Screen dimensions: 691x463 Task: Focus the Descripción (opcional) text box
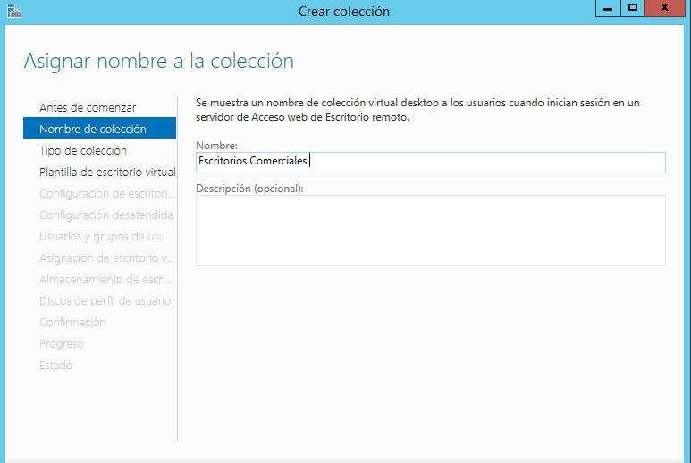pyautogui.click(x=430, y=230)
